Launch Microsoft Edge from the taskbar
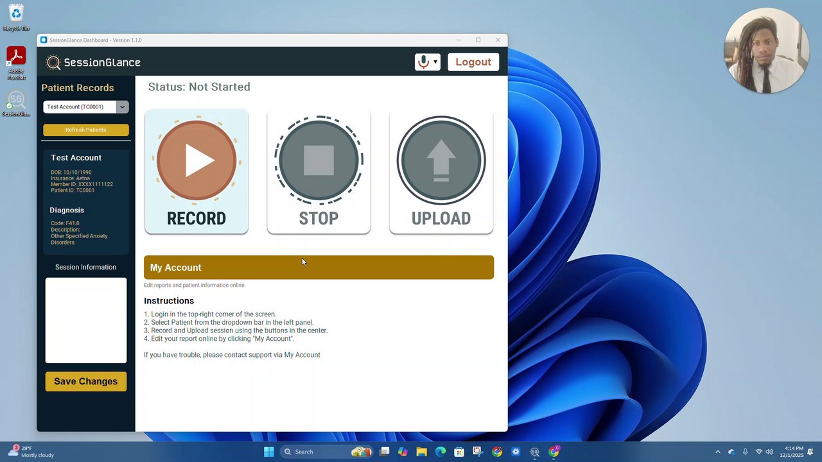Image resolution: width=822 pixels, height=462 pixels. tap(441, 452)
